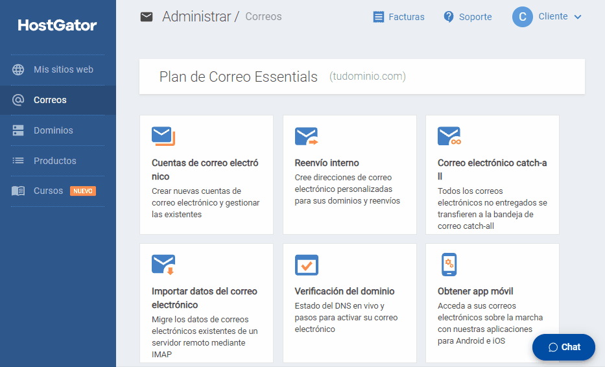Expand the Cliente account dropdown arrow
Viewport: 605px width, 367px height.
(578, 17)
